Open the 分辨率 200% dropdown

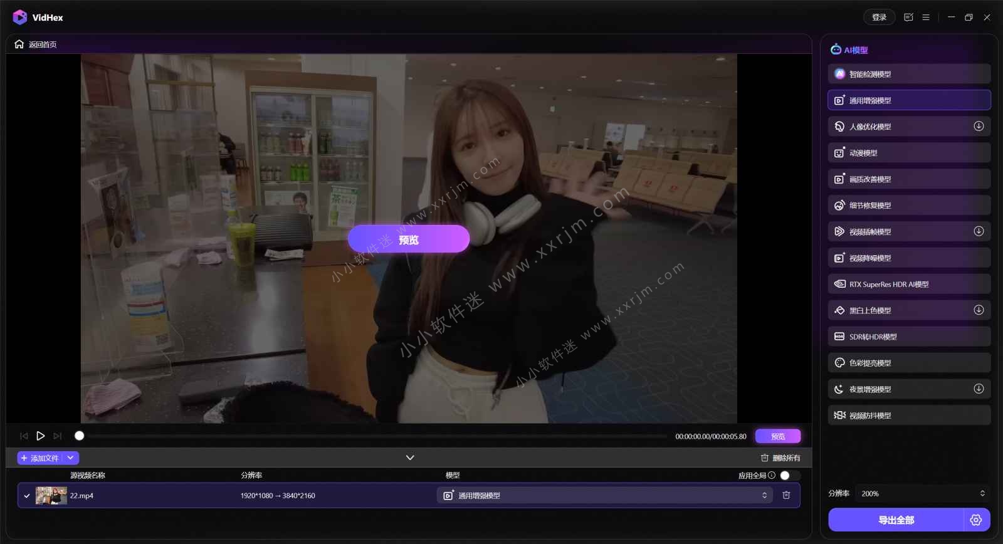(x=924, y=494)
